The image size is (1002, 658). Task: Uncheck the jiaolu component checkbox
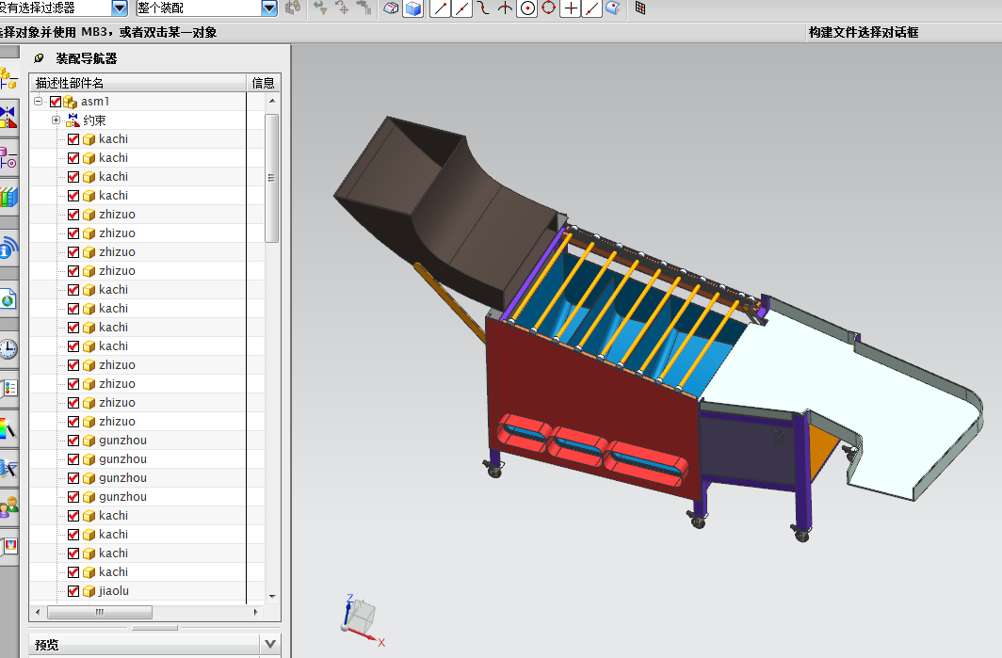(x=73, y=591)
